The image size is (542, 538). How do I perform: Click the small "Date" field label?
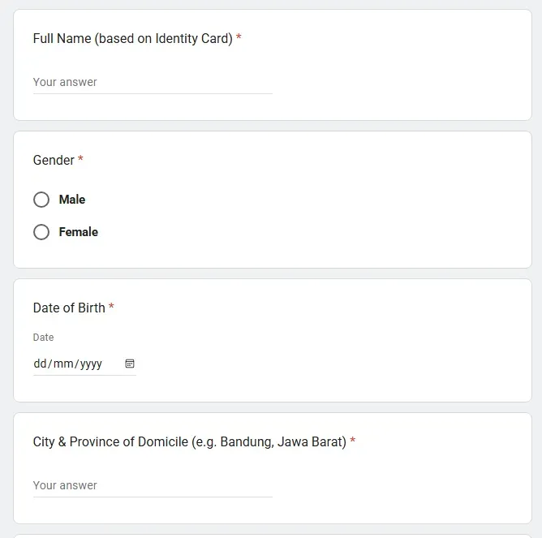43,337
